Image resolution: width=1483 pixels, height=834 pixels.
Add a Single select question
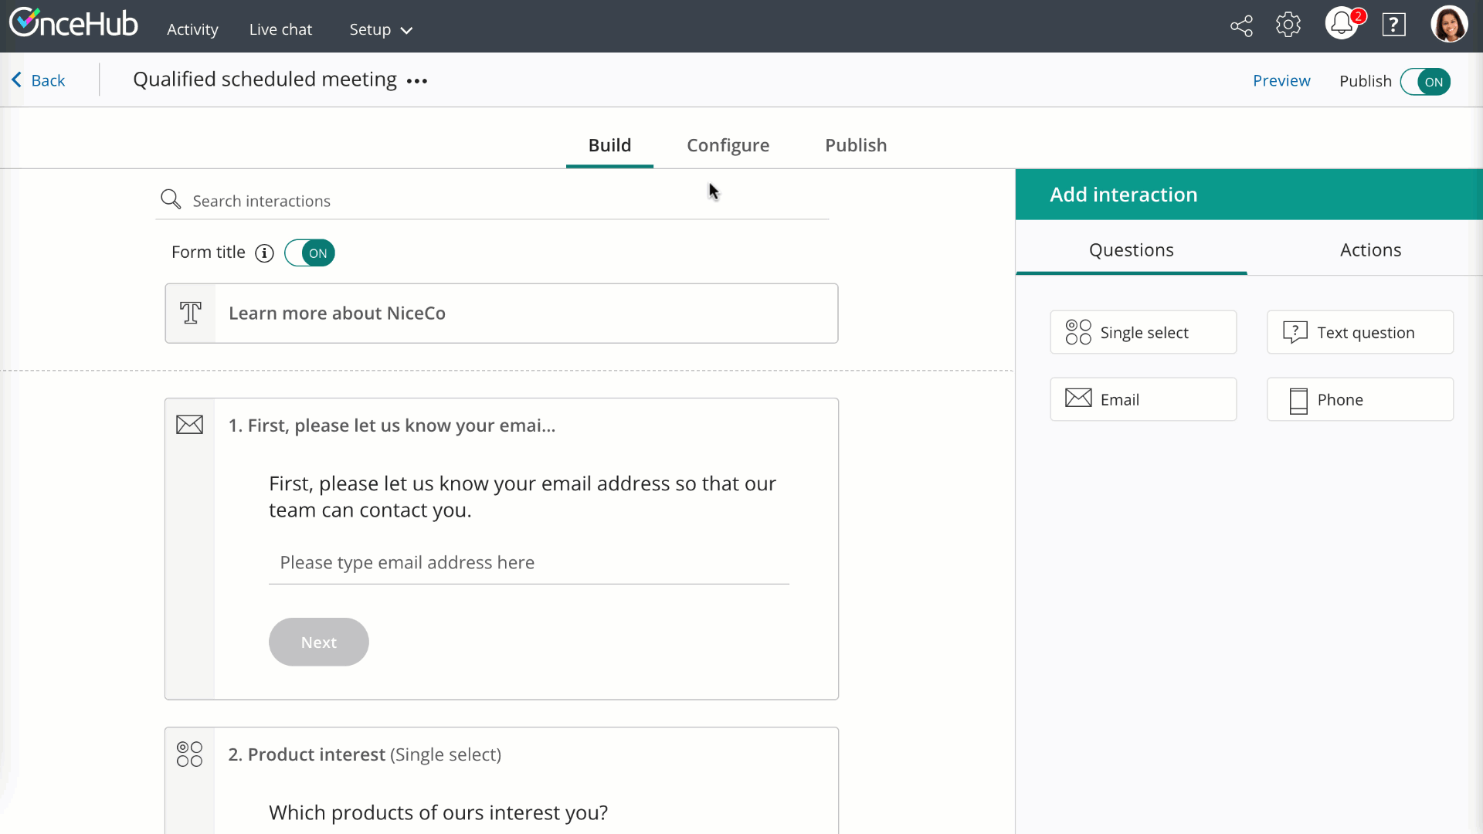point(1143,333)
